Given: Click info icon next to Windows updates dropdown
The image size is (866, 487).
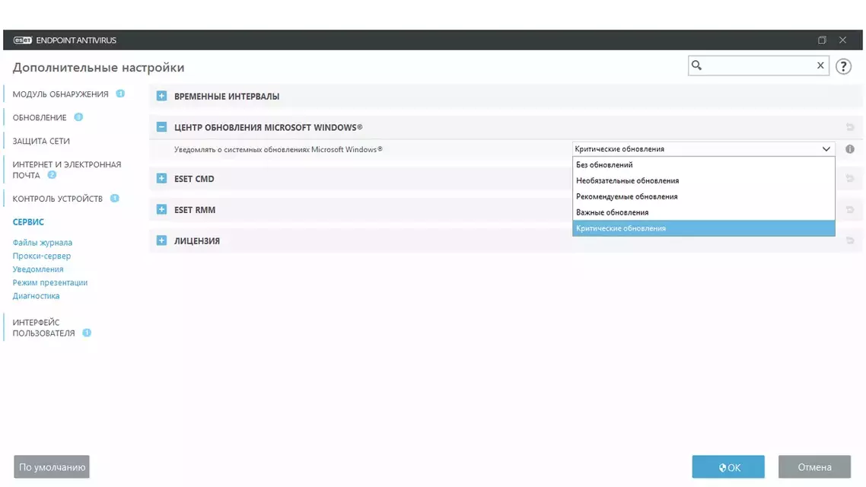Looking at the screenshot, I should click(x=849, y=149).
